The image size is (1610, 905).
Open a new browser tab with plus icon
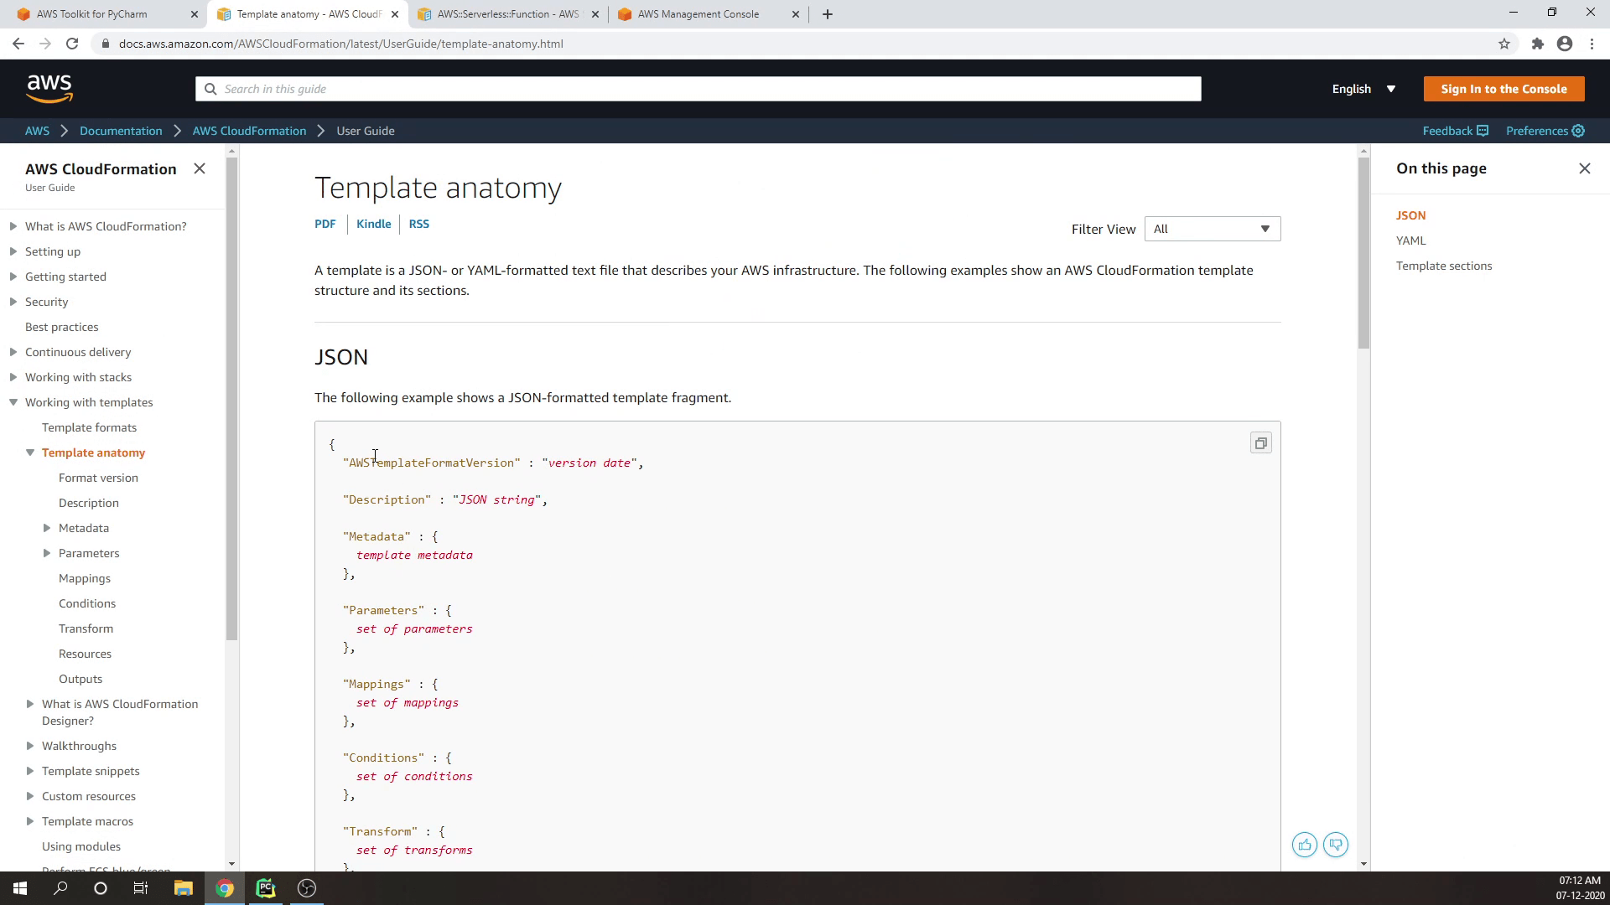point(827,14)
